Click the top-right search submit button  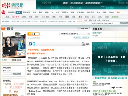click(124, 23)
